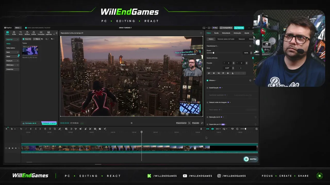The image size is (330, 185).
Task: Click the microphone record voiceover icon
Action: [x=201, y=129]
